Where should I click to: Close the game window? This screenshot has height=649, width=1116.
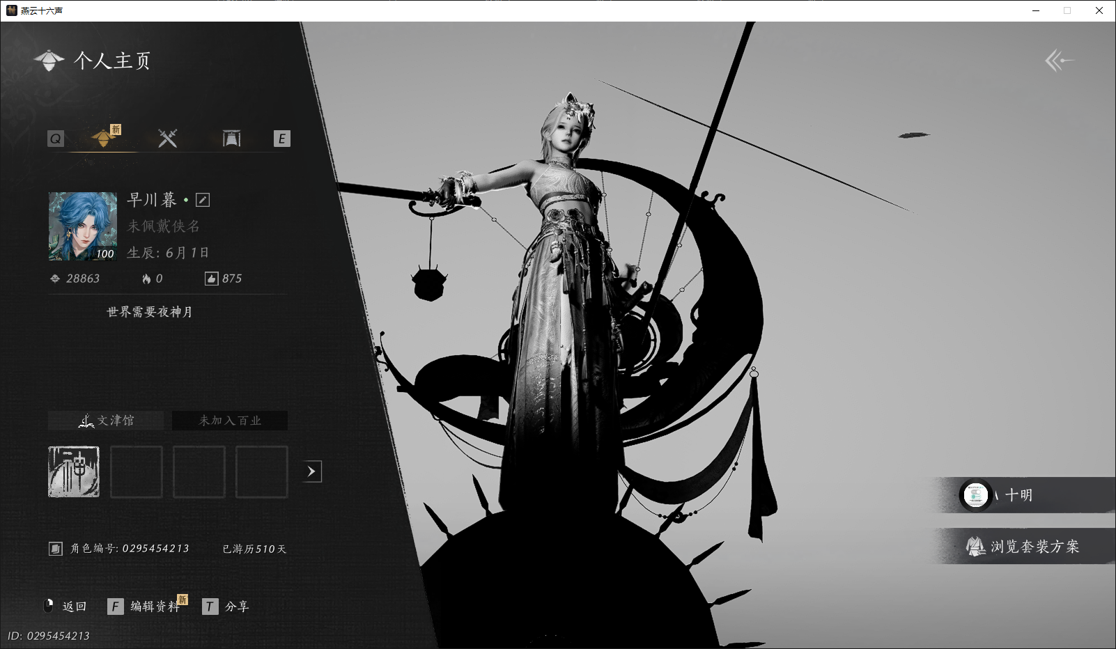(x=1099, y=10)
